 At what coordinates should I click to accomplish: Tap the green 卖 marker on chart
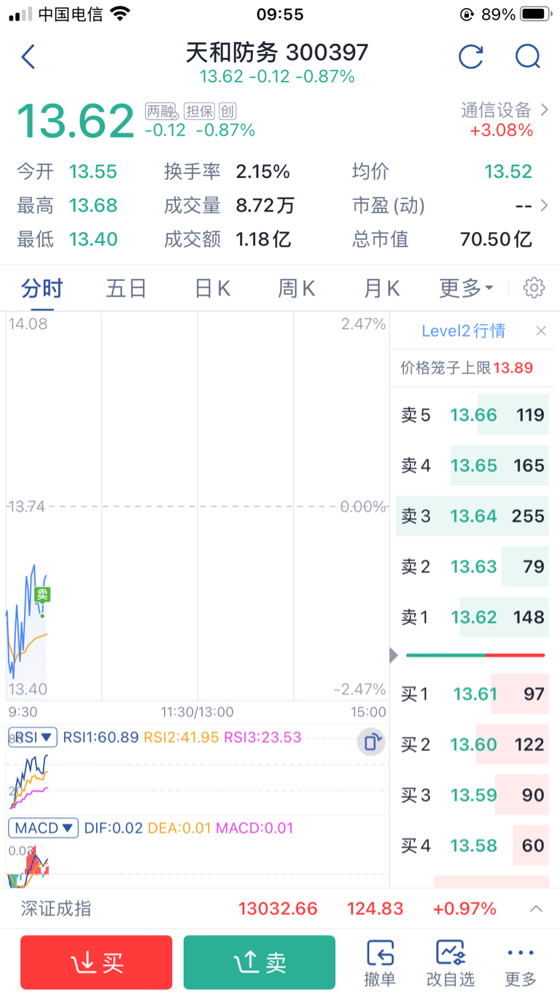(42, 595)
